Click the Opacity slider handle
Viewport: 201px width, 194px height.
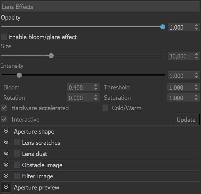pos(163,27)
